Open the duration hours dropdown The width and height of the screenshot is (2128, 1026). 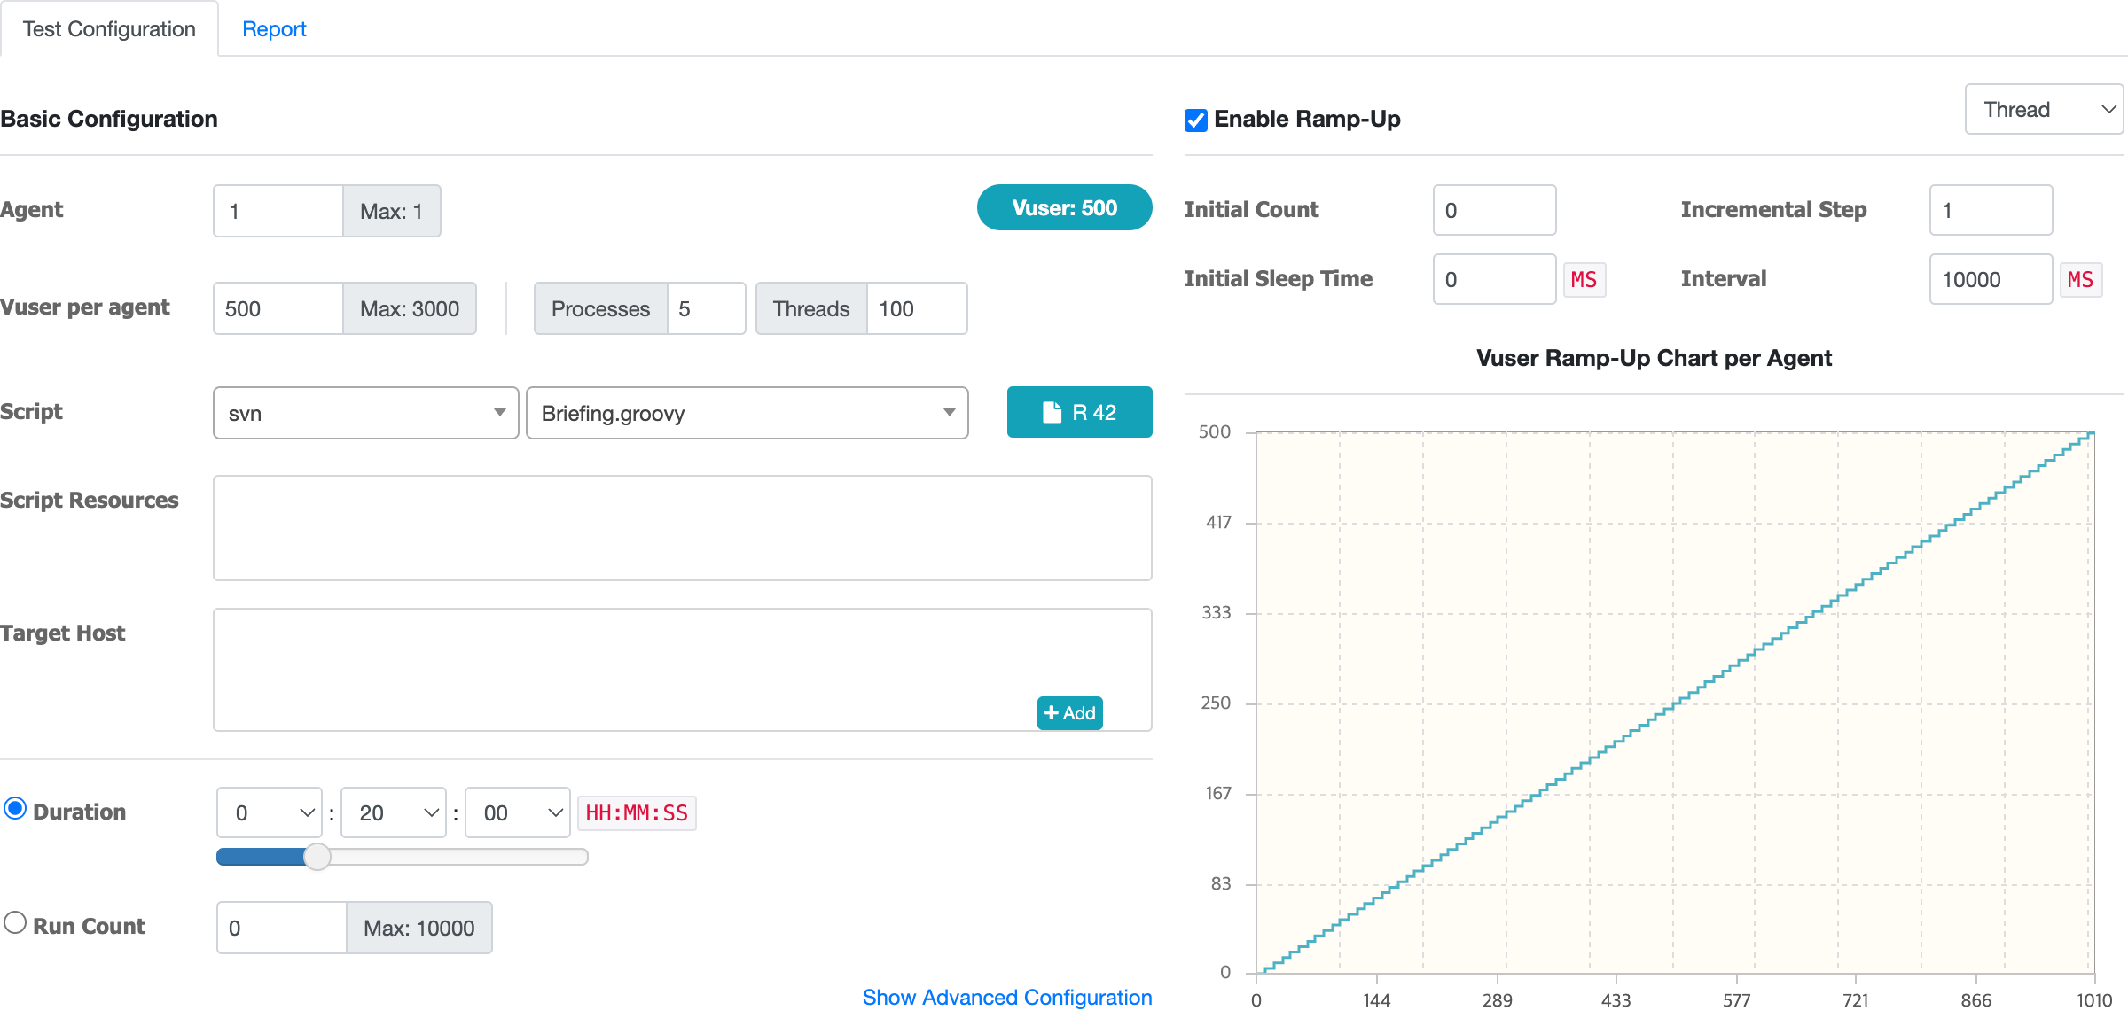[x=269, y=812]
